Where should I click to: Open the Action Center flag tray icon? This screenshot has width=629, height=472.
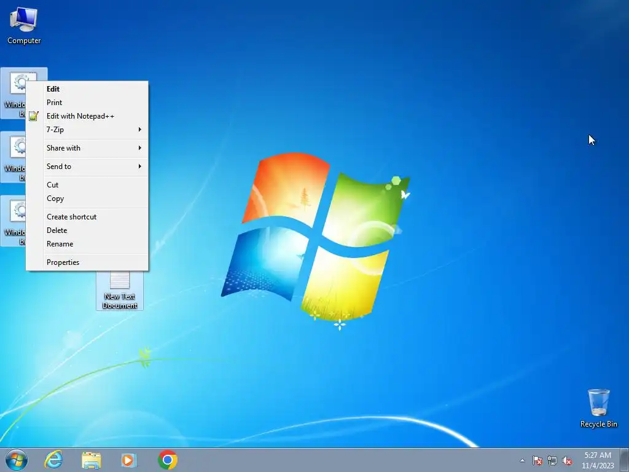click(537, 460)
